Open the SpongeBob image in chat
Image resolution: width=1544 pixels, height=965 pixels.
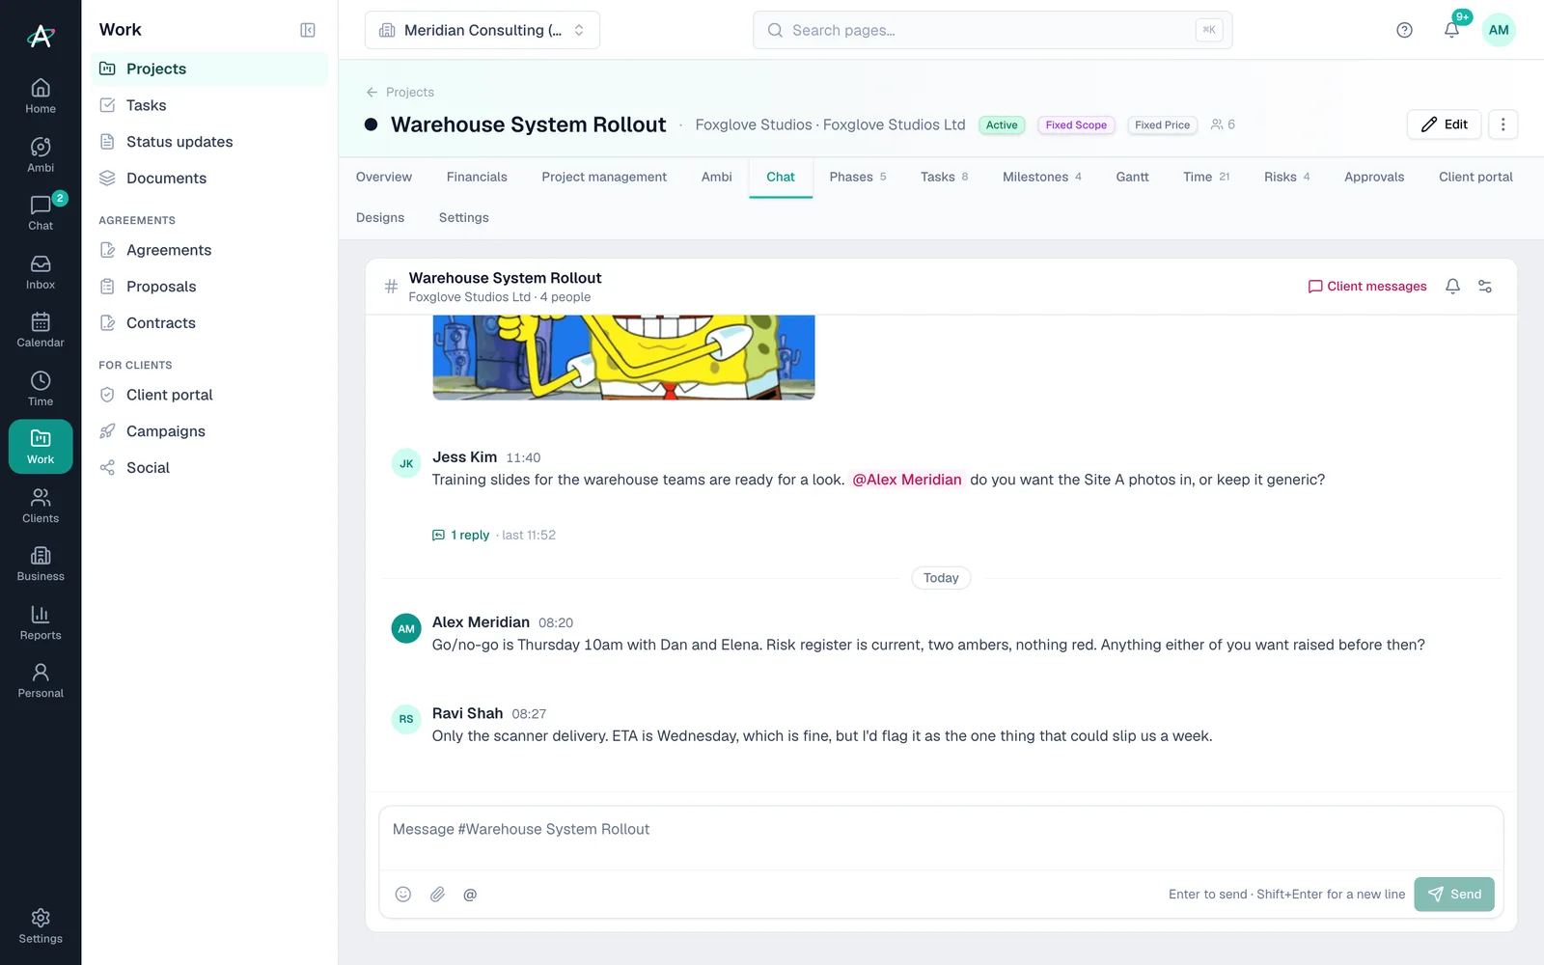[623, 357]
